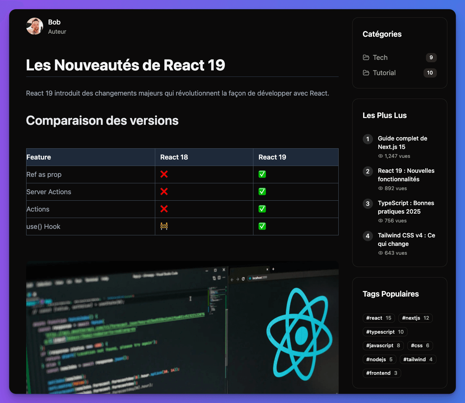This screenshot has width=465, height=403.
Task: Open the Tutorial category
Action: [x=384, y=73]
